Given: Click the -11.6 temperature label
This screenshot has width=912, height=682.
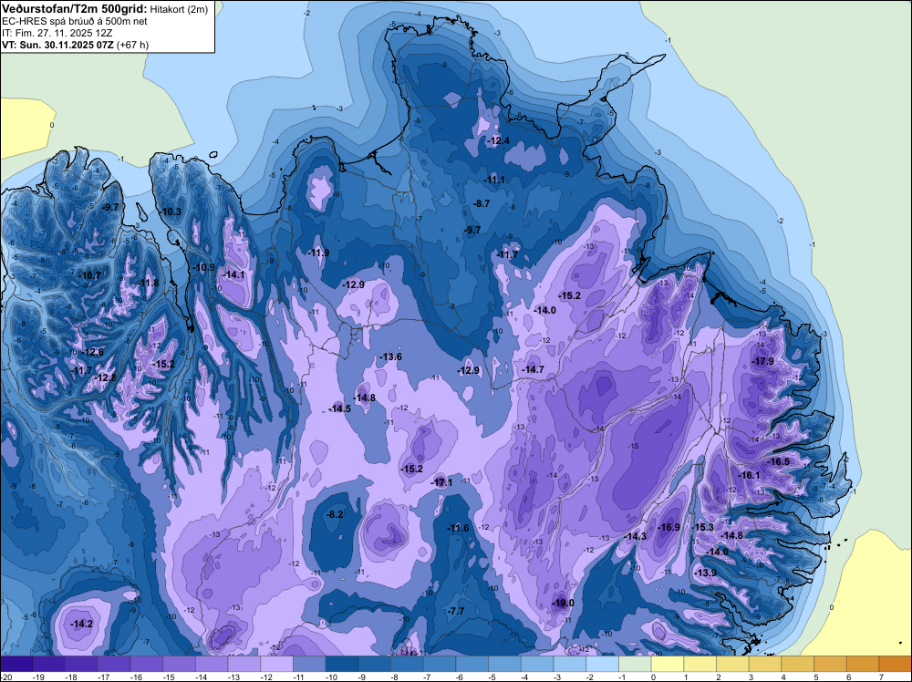Looking at the screenshot, I should coord(458,528).
